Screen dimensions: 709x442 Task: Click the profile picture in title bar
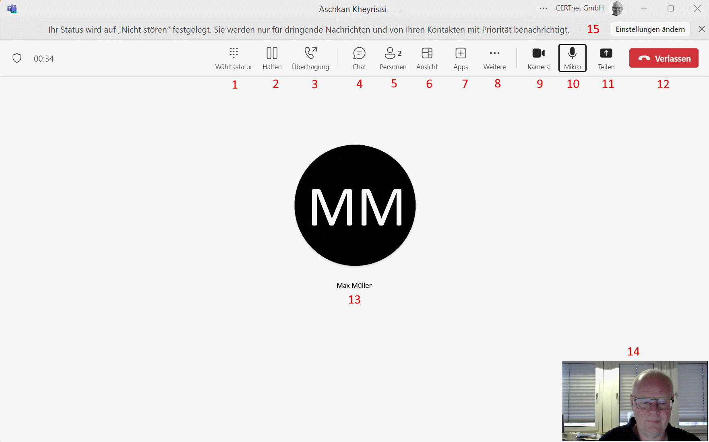tap(617, 8)
